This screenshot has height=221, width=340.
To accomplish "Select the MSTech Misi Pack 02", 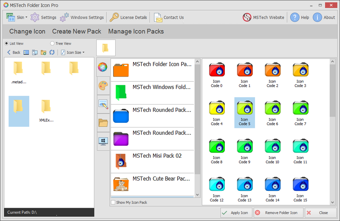I will pyautogui.click(x=153, y=161).
